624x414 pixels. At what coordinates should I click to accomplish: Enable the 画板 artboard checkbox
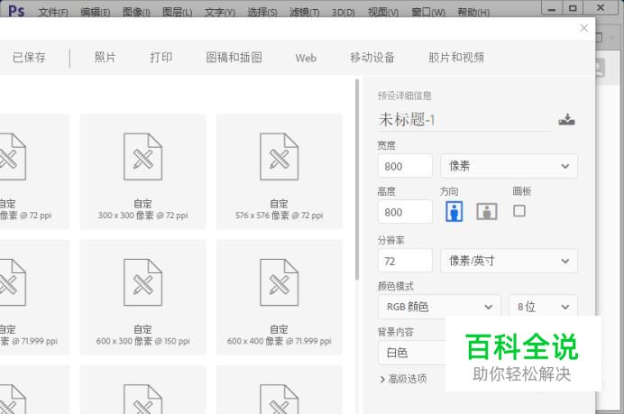518,210
